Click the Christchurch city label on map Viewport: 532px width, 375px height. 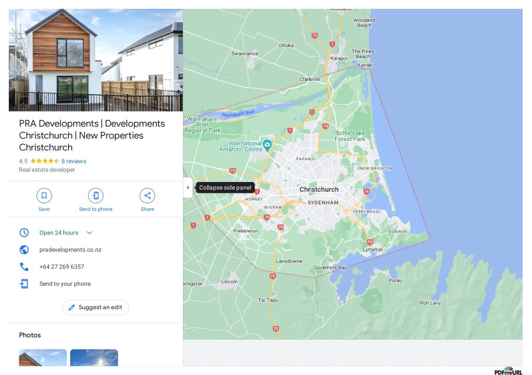[319, 189]
